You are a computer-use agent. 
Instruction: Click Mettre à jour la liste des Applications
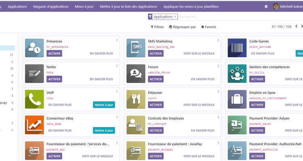[x=128, y=6]
